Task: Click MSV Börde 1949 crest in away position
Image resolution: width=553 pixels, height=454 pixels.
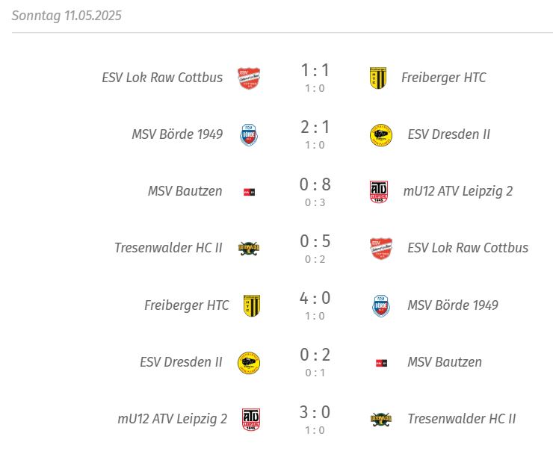Action: (381, 306)
